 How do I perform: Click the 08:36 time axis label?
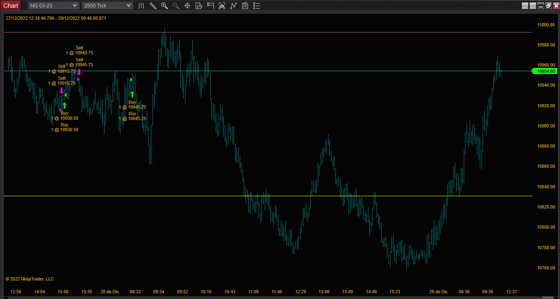click(464, 292)
